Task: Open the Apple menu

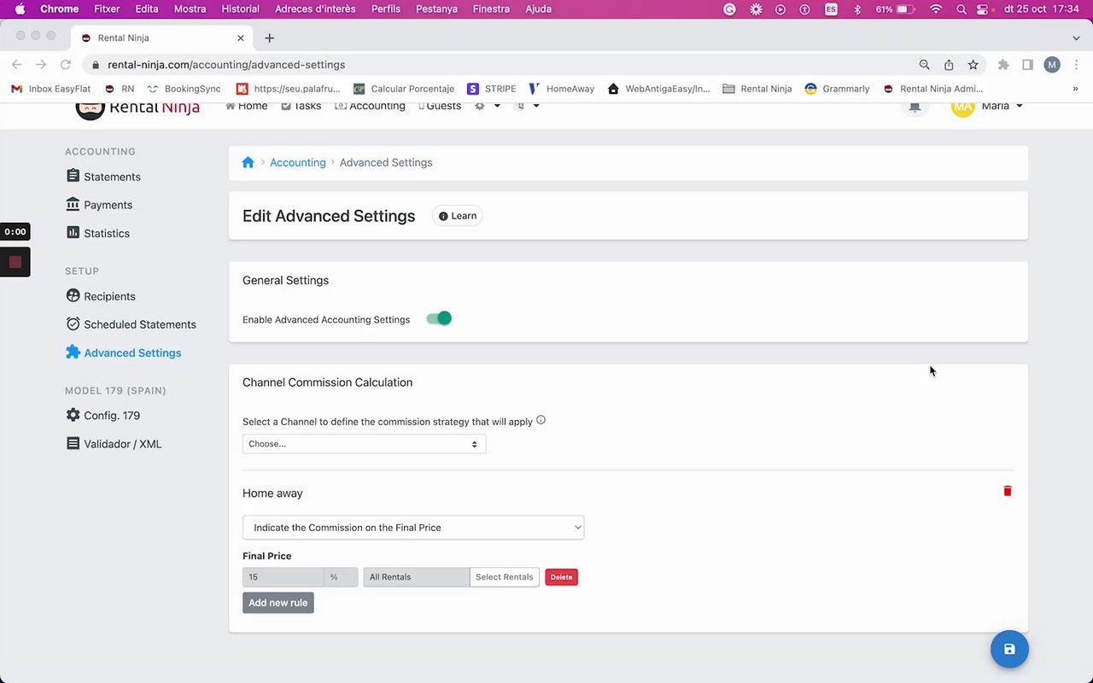Action: [x=20, y=9]
